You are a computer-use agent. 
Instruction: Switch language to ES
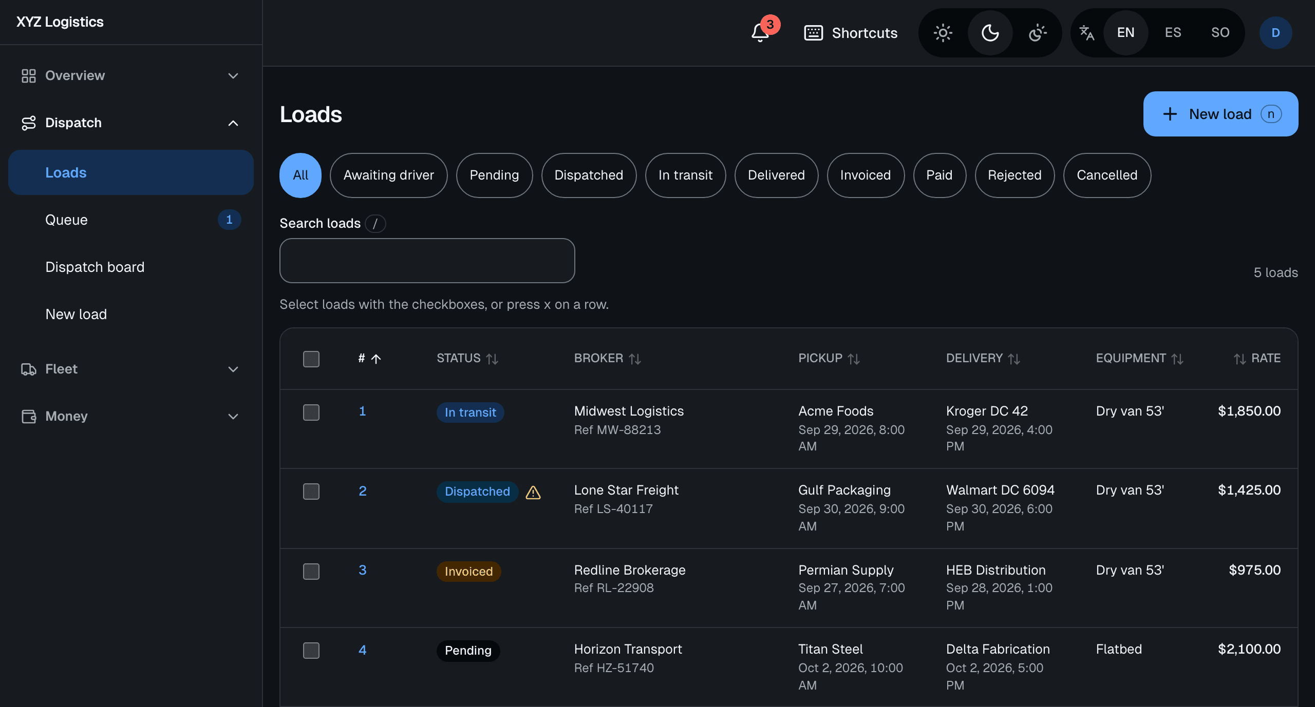click(1173, 33)
